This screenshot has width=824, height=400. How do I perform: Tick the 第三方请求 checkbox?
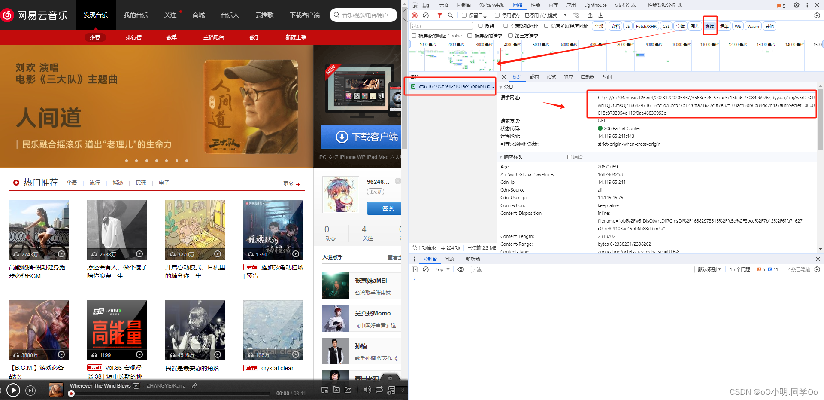[511, 35]
